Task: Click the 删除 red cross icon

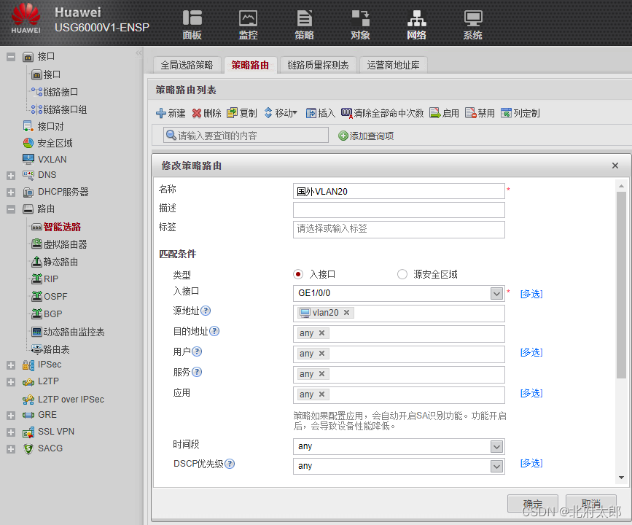Action: (197, 113)
